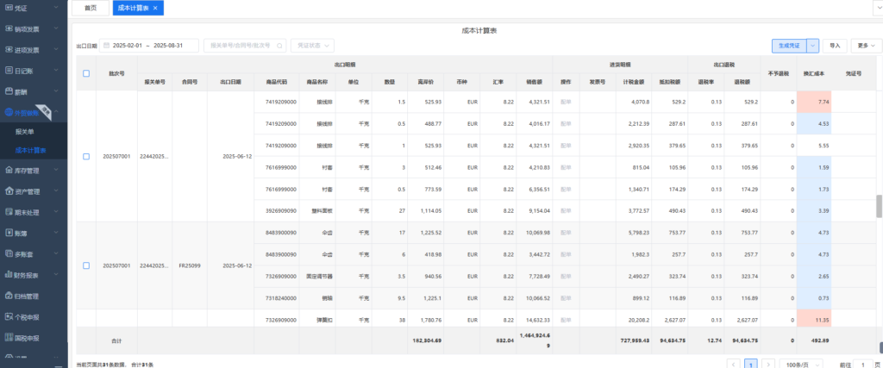
Task: Close the 成本计算表 tab with X
Action: (155, 7)
